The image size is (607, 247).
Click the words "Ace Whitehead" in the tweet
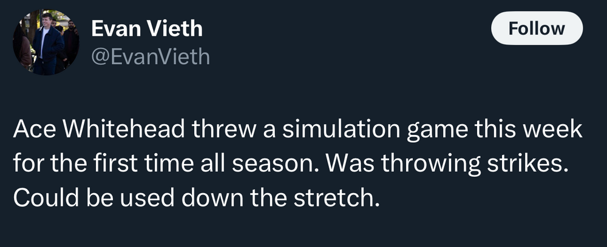[x=90, y=130]
